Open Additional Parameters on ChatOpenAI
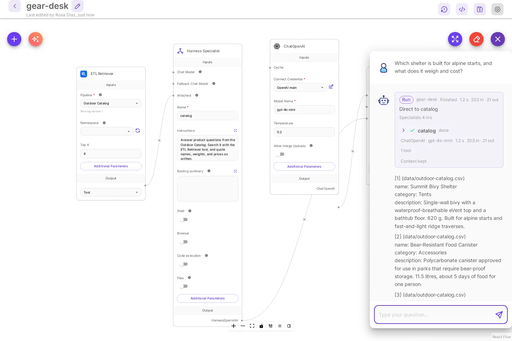Screen dimensions: 512x341 click(x=304, y=167)
